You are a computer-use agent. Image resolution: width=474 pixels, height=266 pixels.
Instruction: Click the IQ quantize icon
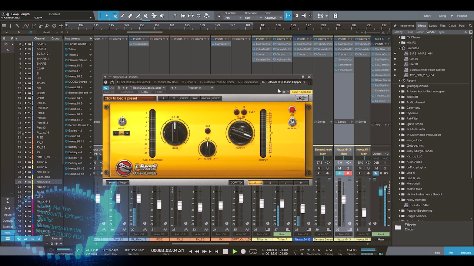(218, 16)
